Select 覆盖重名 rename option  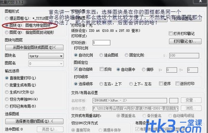point(118,116)
